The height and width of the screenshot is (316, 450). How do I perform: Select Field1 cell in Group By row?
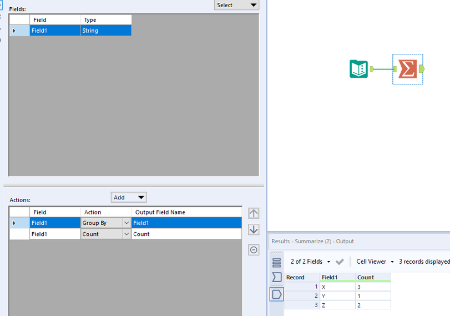pyautogui.click(x=55, y=223)
